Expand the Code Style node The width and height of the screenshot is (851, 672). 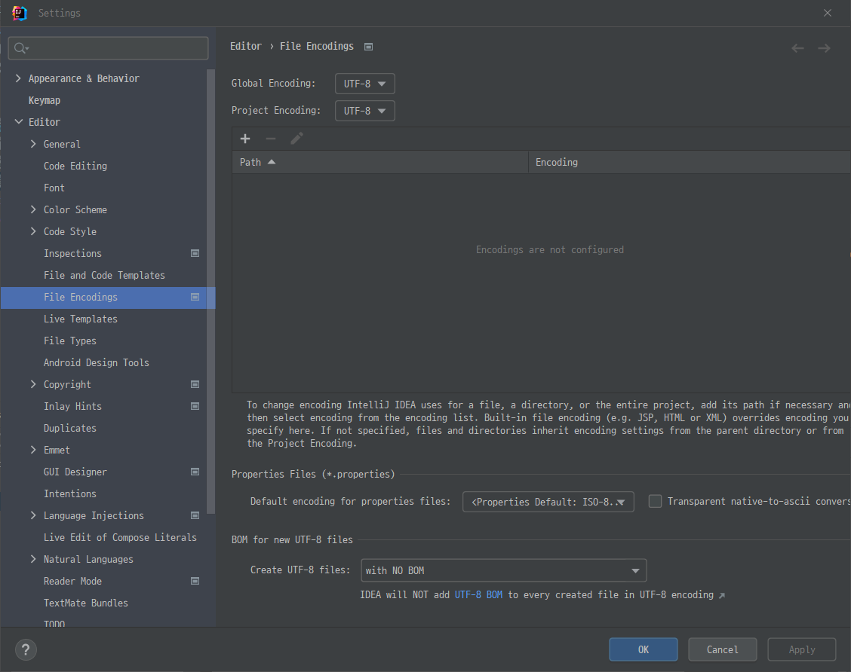pos(33,231)
